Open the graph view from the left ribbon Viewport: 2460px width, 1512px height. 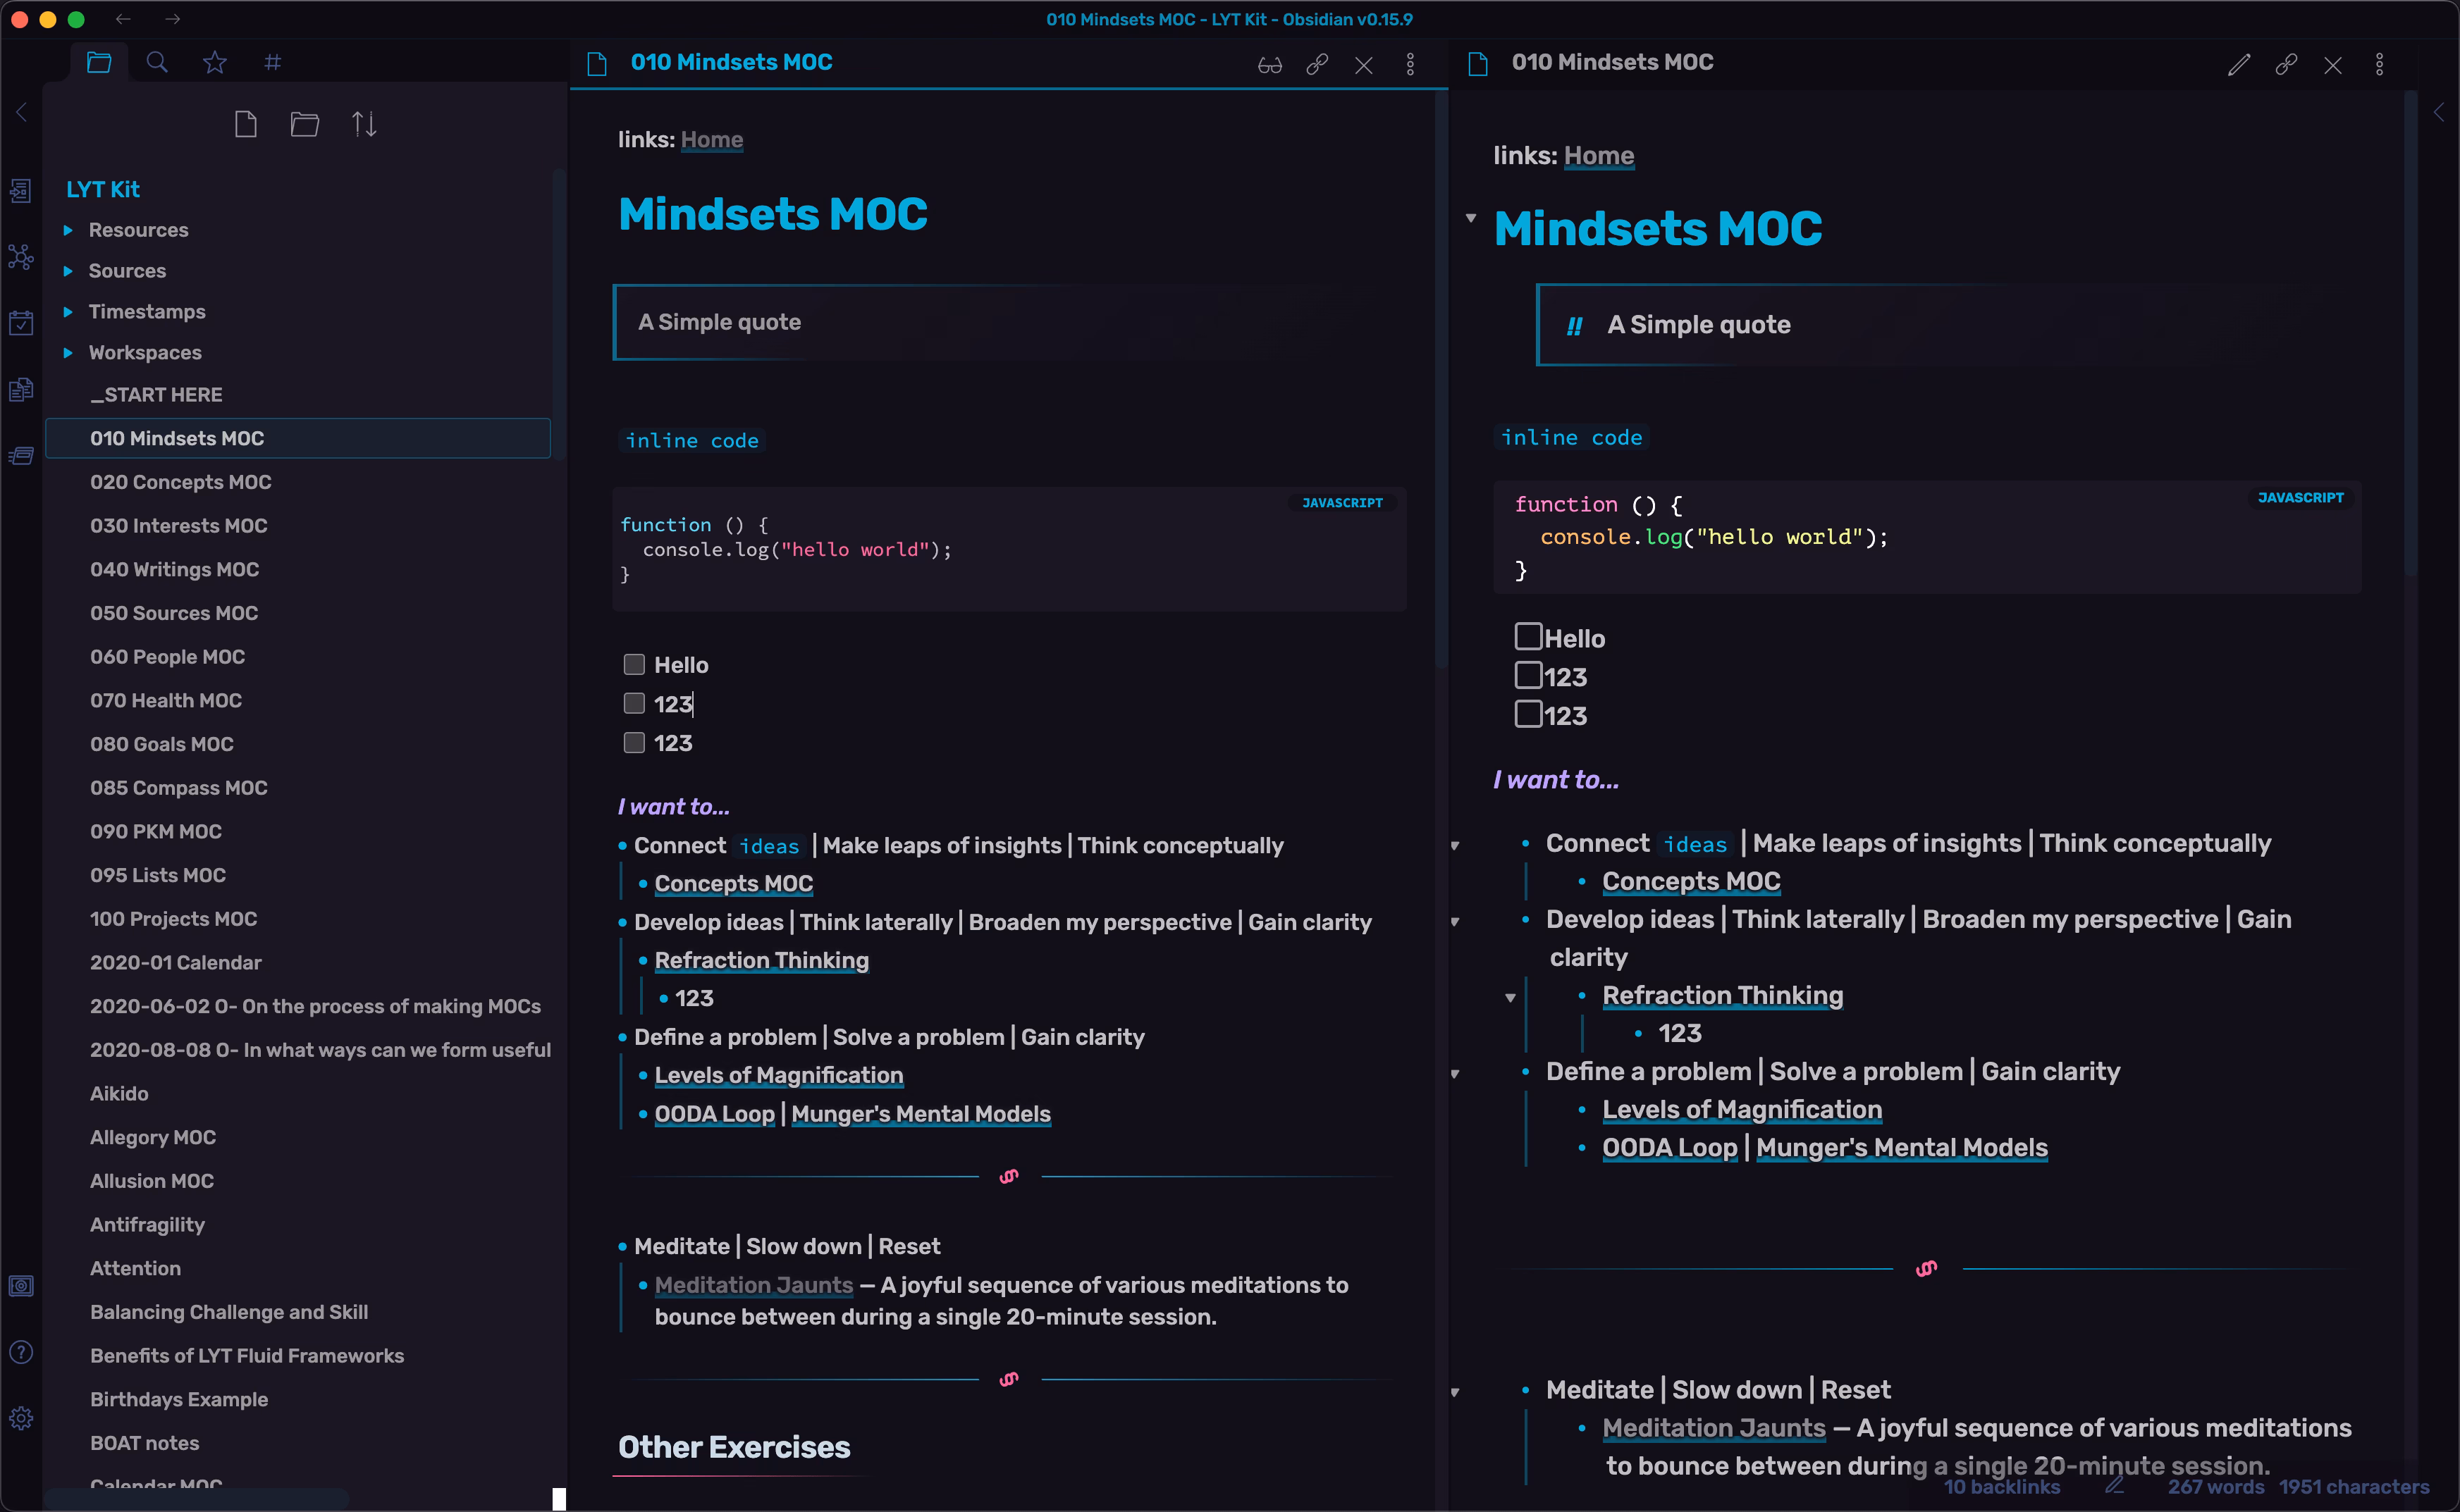click(21, 257)
